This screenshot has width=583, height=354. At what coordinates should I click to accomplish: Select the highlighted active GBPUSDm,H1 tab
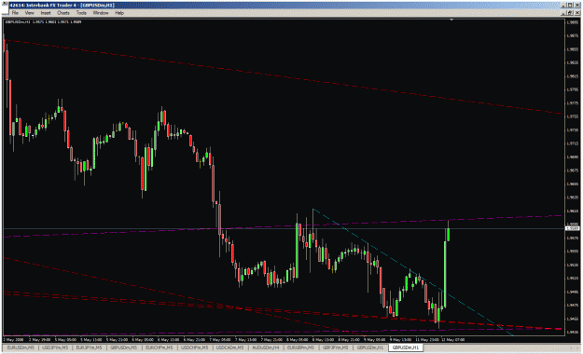(x=405, y=347)
